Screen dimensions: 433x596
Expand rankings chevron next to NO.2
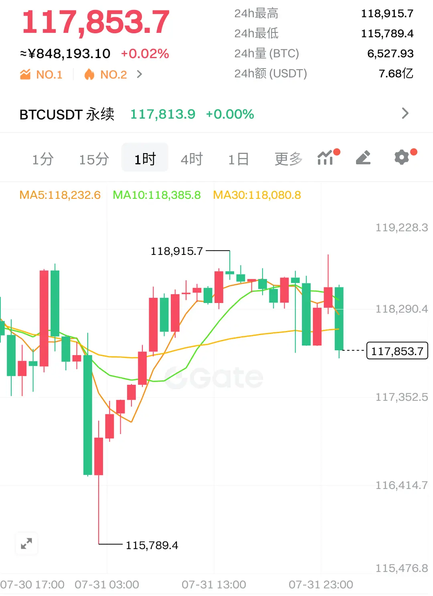(x=139, y=74)
